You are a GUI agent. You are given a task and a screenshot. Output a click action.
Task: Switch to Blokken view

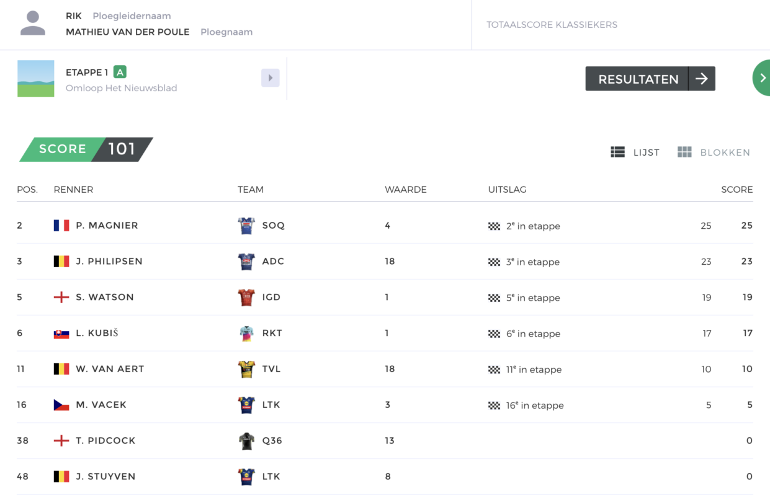(714, 152)
